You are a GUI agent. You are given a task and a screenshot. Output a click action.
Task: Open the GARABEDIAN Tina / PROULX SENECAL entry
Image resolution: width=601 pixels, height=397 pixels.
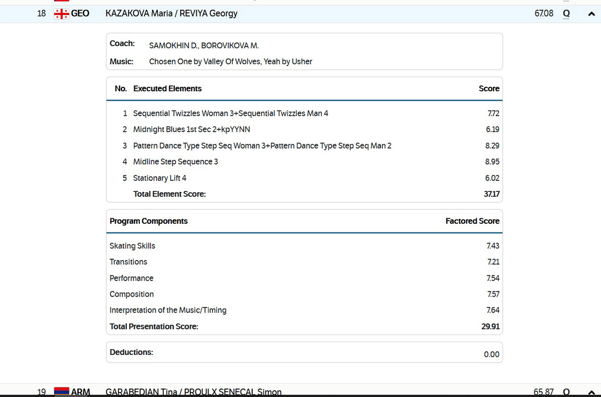193,392
